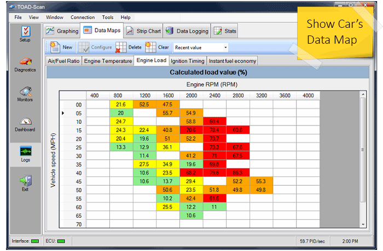Image resolution: width=383 pixels, height=251 pixels.
Task: Click the Graphing tab chart icon
Action: pyautogui.click(x=50, y=31)
